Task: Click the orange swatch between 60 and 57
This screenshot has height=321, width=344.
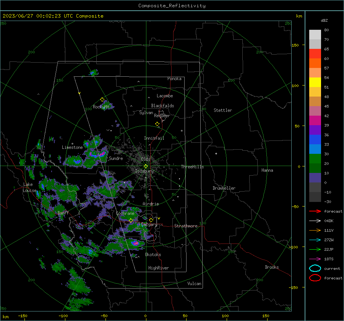Action: pyautogui.click(x=315, y=63)
